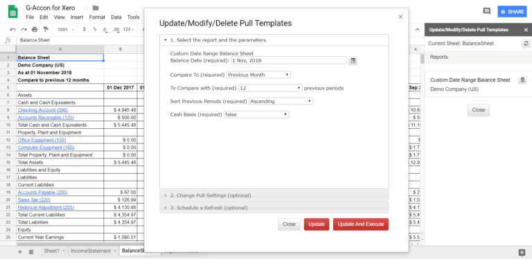Viewport: 532px width, 259px height.
Task: Delete the Custom Date Range Balance Sheet template
Action: tap(522, 80)
